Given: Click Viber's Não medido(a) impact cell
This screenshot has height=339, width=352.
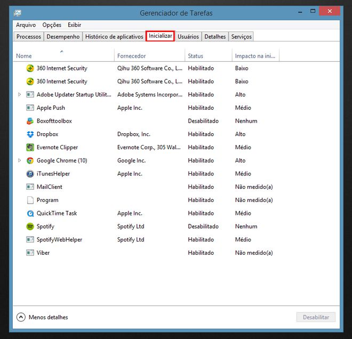Looking at the screenshot, I should (x=254, y=253).
